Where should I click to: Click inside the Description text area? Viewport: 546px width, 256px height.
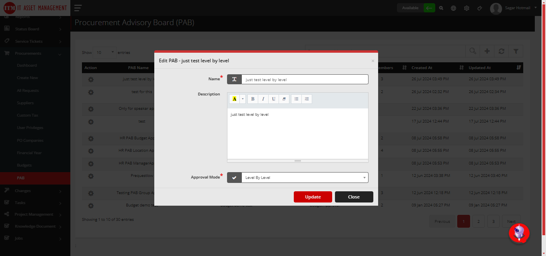pyautogui.click(x=298, y=134)
